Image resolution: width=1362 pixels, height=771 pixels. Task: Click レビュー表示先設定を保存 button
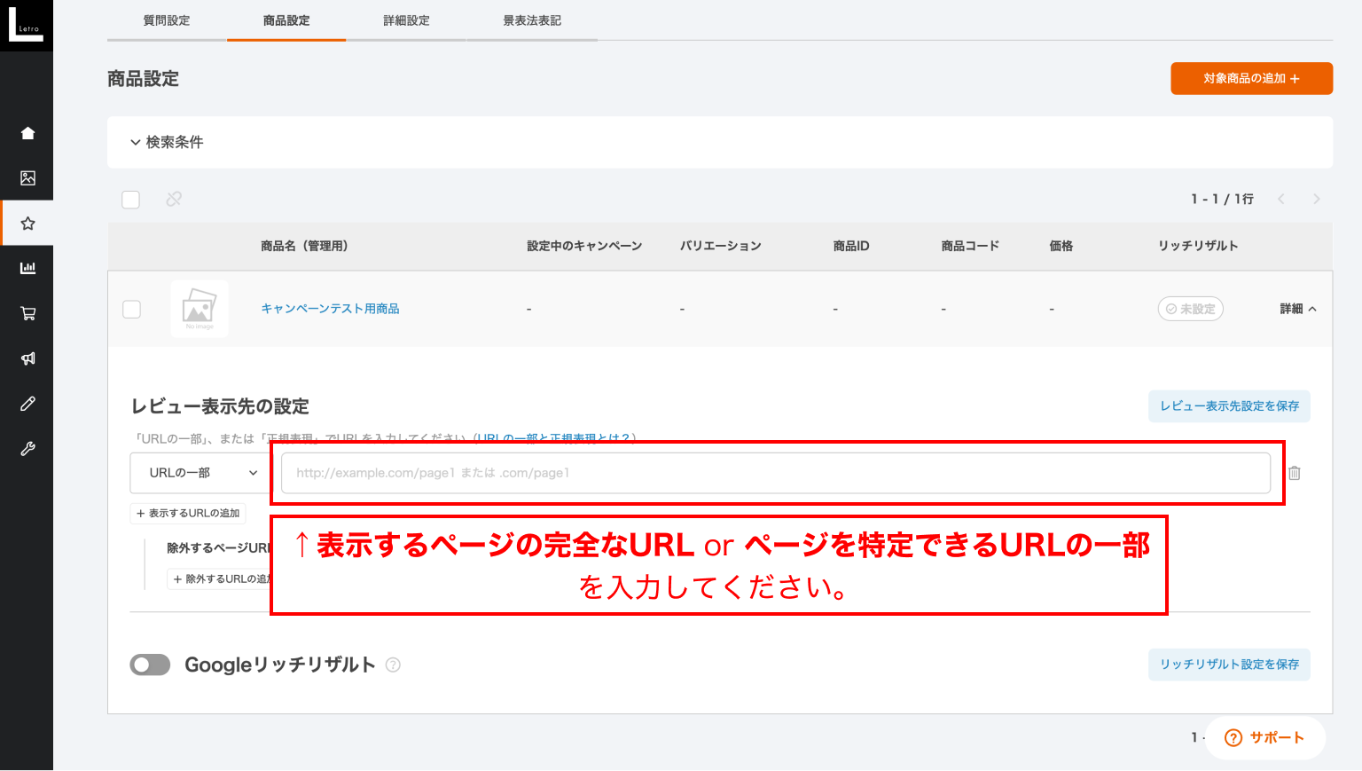1229,406
